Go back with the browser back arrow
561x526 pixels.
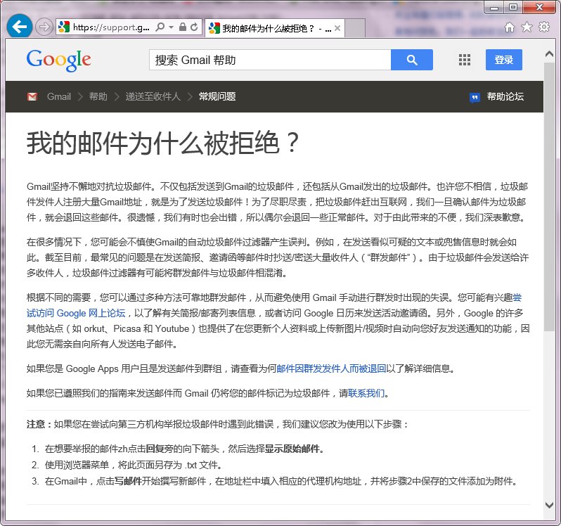coord(19,27)
